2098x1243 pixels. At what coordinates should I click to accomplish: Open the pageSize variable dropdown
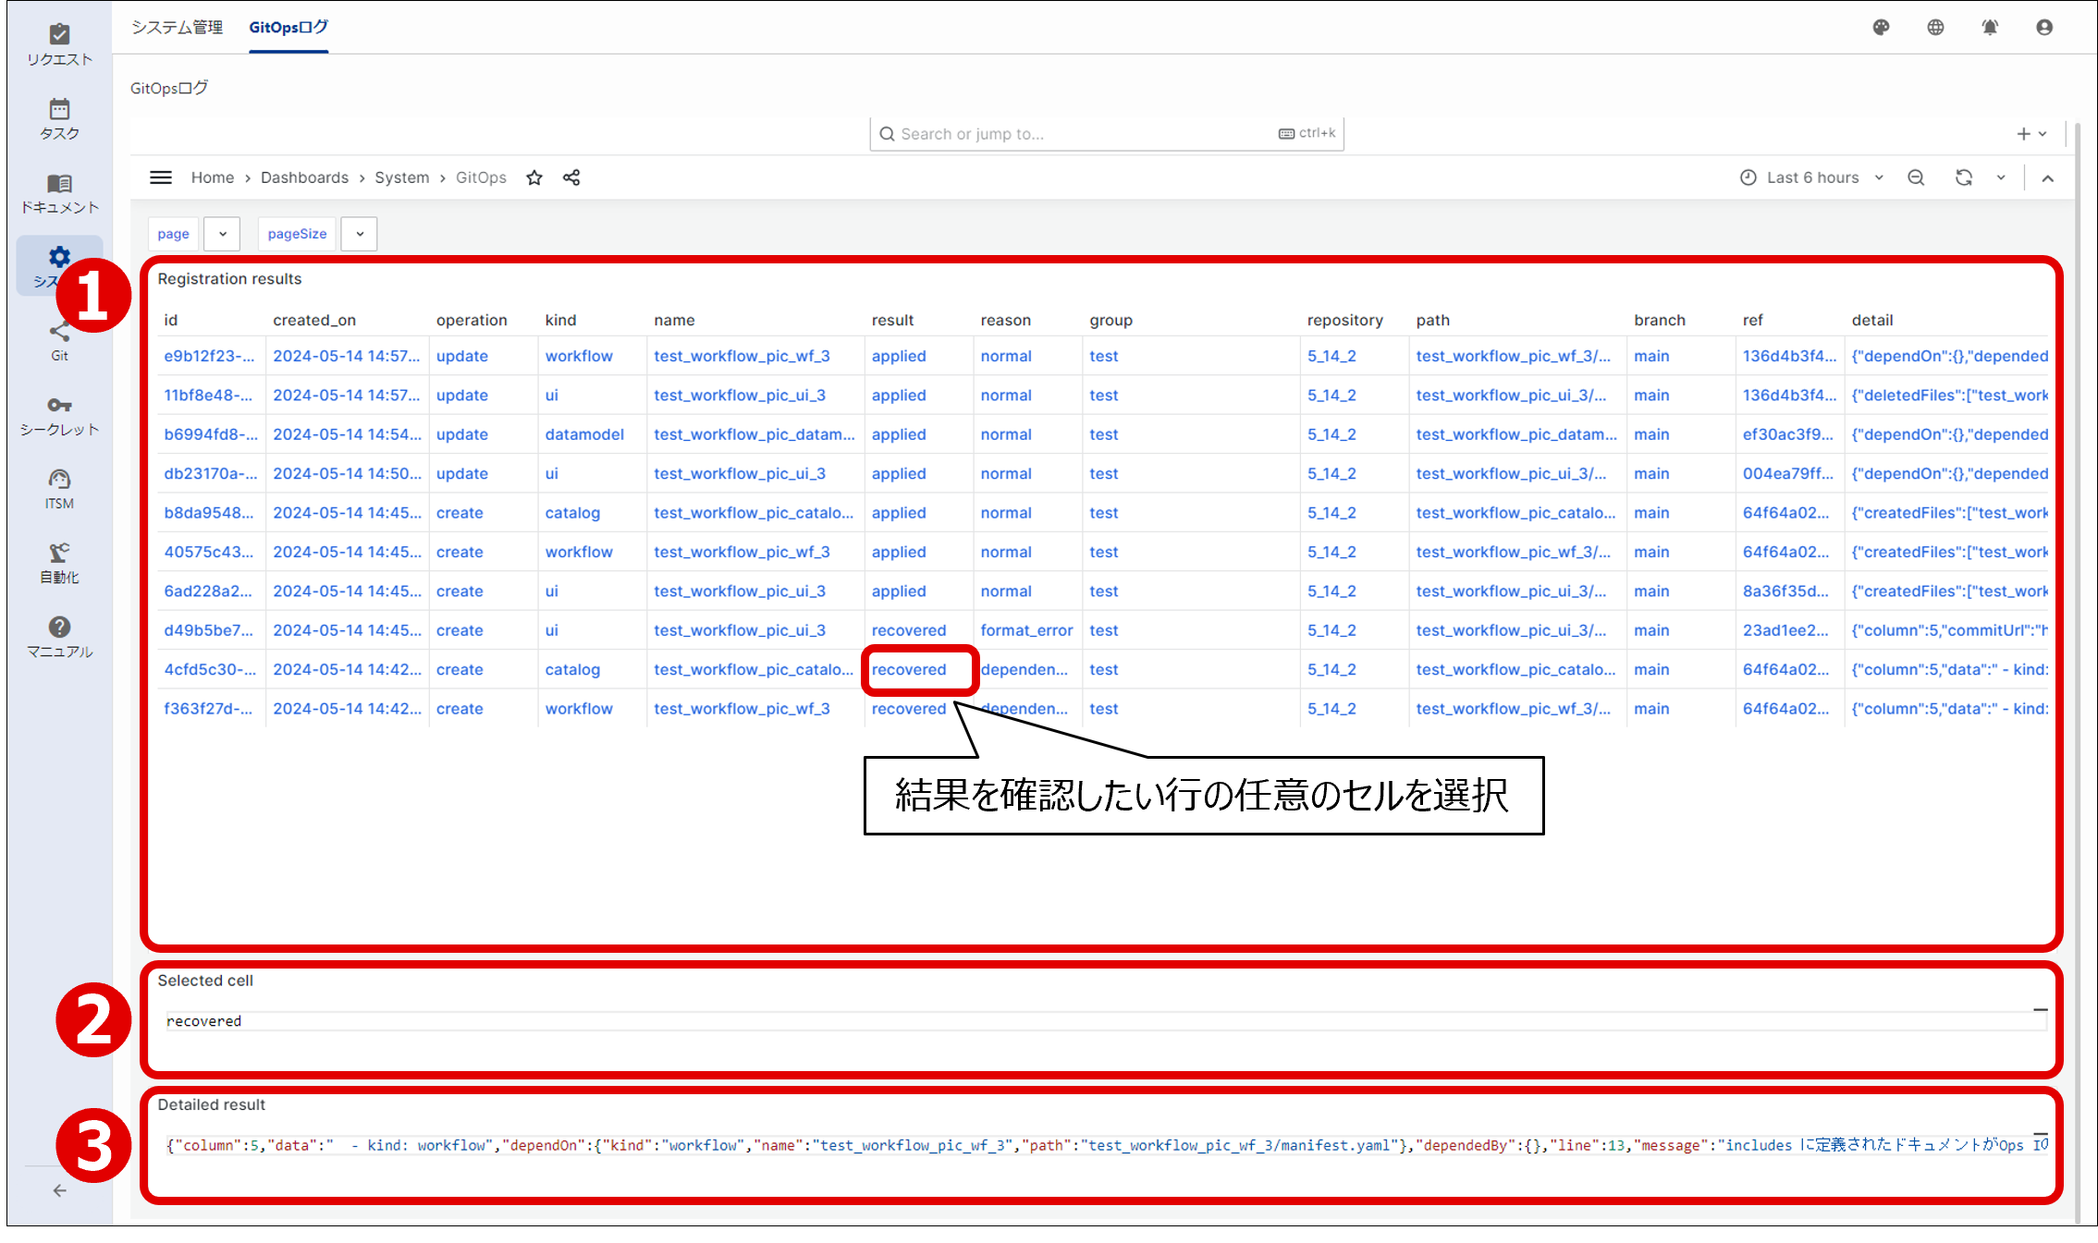(359, 233)
